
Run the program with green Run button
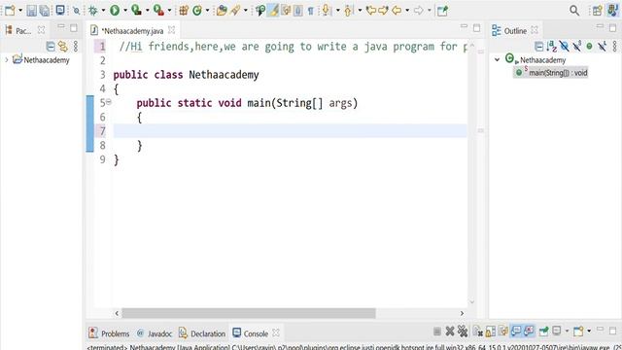coord(115,11)
